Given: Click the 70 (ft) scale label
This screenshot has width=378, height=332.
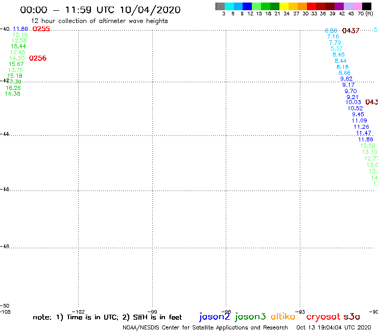Looking at the screenshot, I should click(x=365, y=14).
